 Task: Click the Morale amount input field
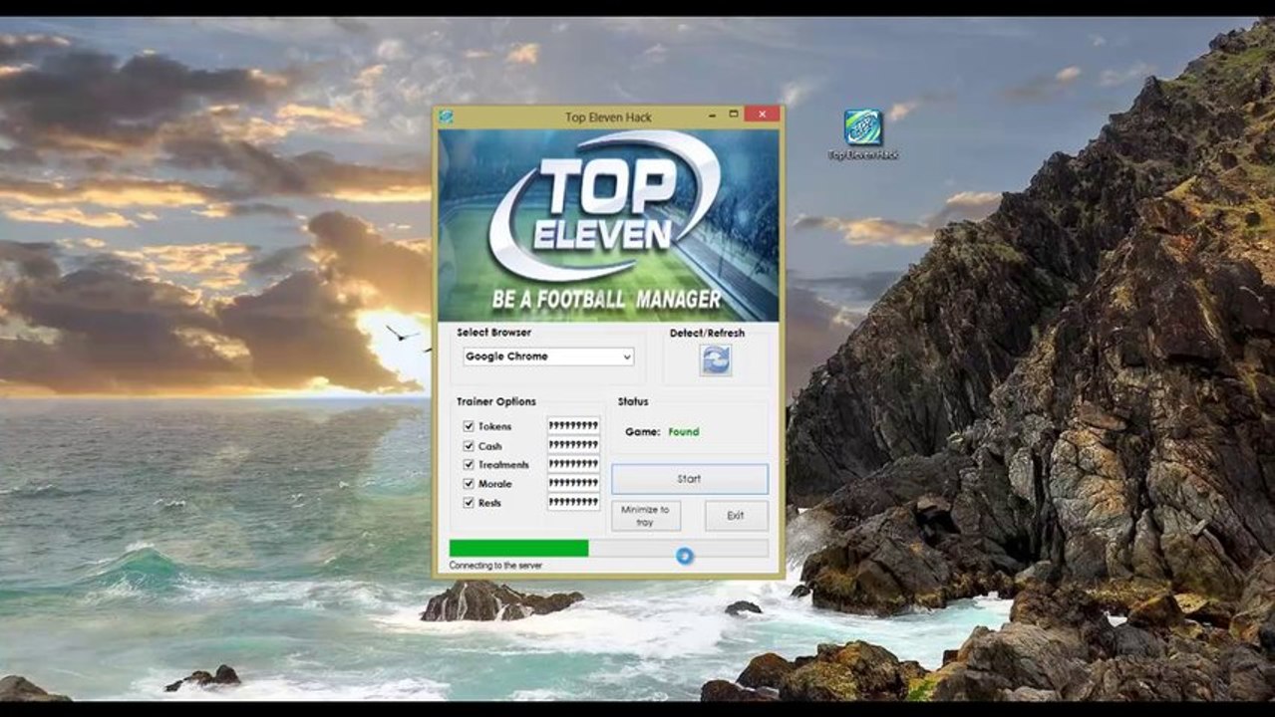tap(573, 483)
